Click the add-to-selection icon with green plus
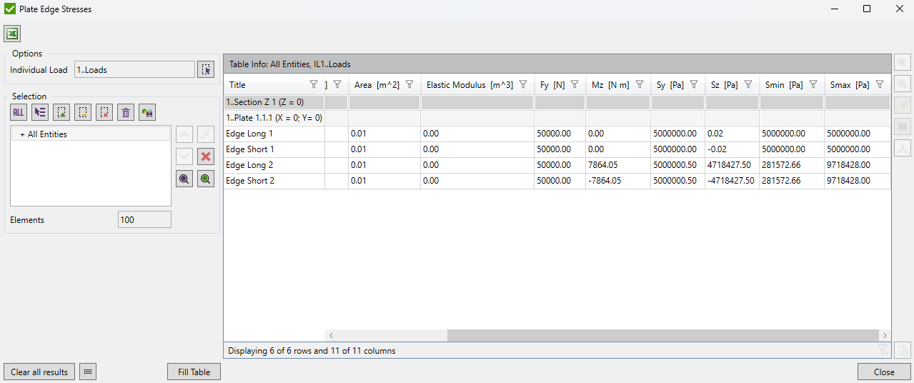This screenshot has width=914, height=383. (x=61, y=112)
